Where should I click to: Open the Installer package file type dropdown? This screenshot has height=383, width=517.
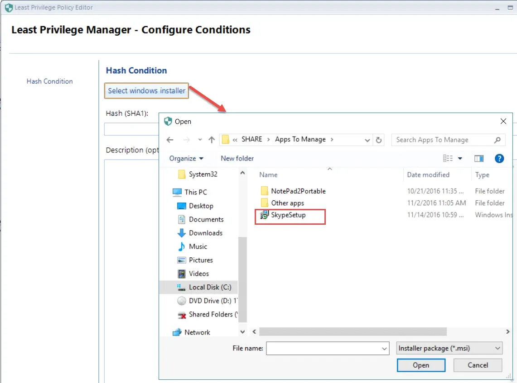pos(449,348)
